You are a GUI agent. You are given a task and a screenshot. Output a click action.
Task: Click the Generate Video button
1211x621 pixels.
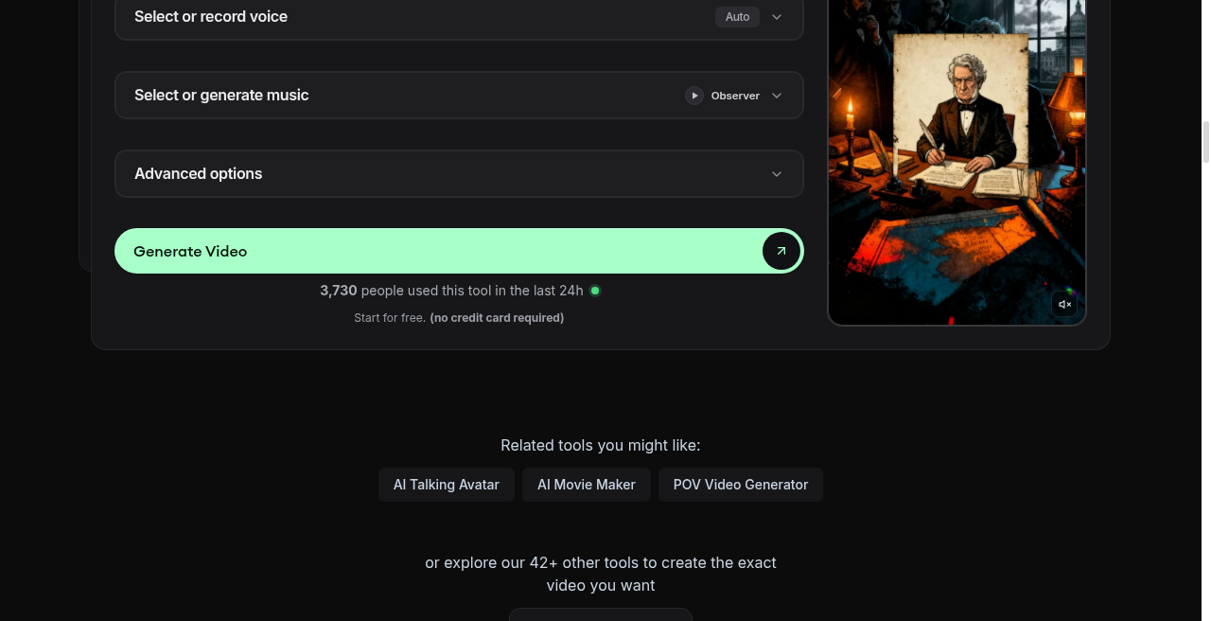point(459,251)
